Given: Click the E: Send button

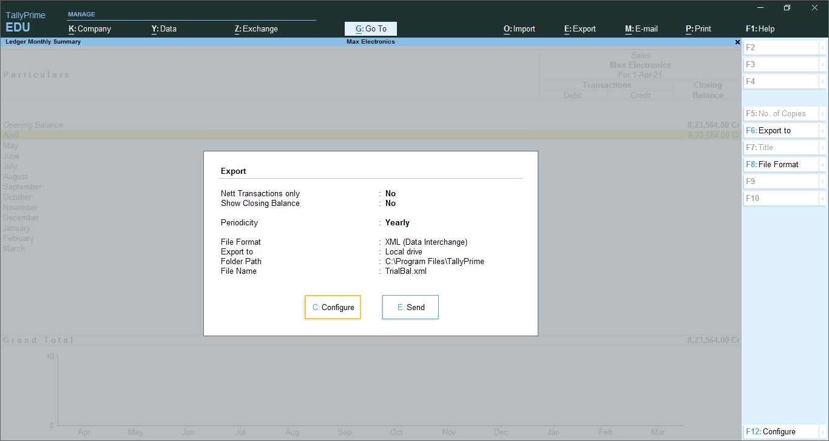Looking at the screenshot, I should [x=410, y=307].
